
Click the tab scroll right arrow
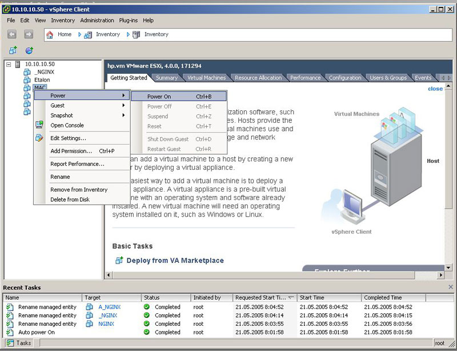tap(449, 78)
